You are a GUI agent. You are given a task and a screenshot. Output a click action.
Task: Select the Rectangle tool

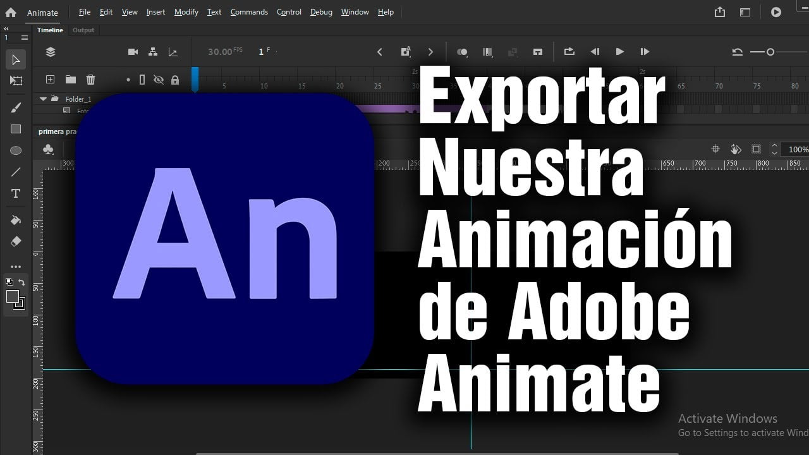point(16,129)
